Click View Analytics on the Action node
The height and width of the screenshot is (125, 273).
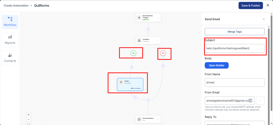click(136, 88)
